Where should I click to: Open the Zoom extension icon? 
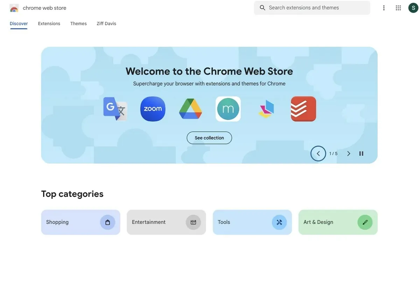[x=153, y=109]
